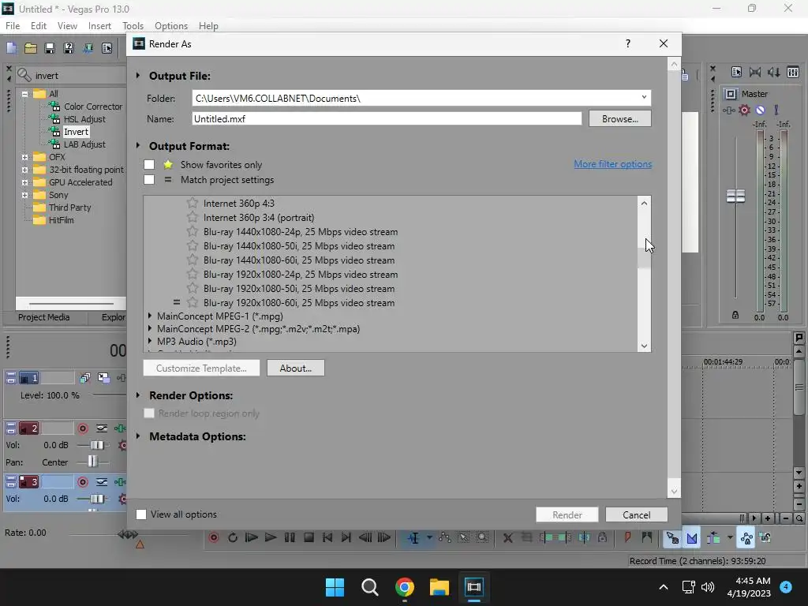Expand the Render Options section
808x606 pixels.
coord(138,395)
